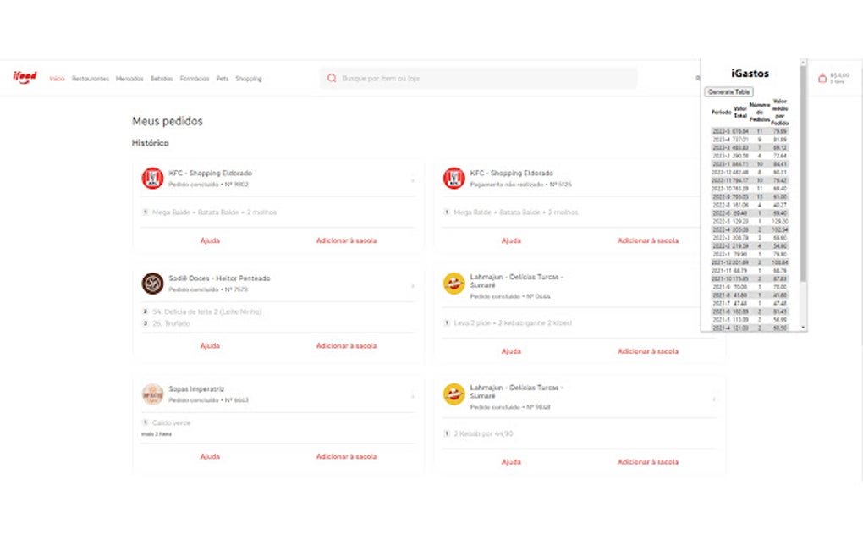Click the 'Valor médio por Pedido' column header
Viewport: 863px width, 540px height.
coord(780,113)
